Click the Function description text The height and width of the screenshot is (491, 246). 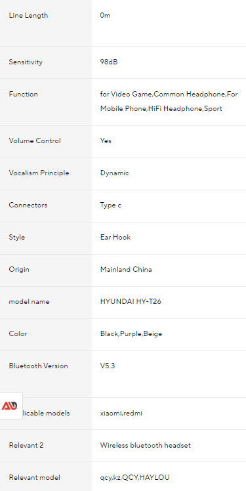click(169, 102)
